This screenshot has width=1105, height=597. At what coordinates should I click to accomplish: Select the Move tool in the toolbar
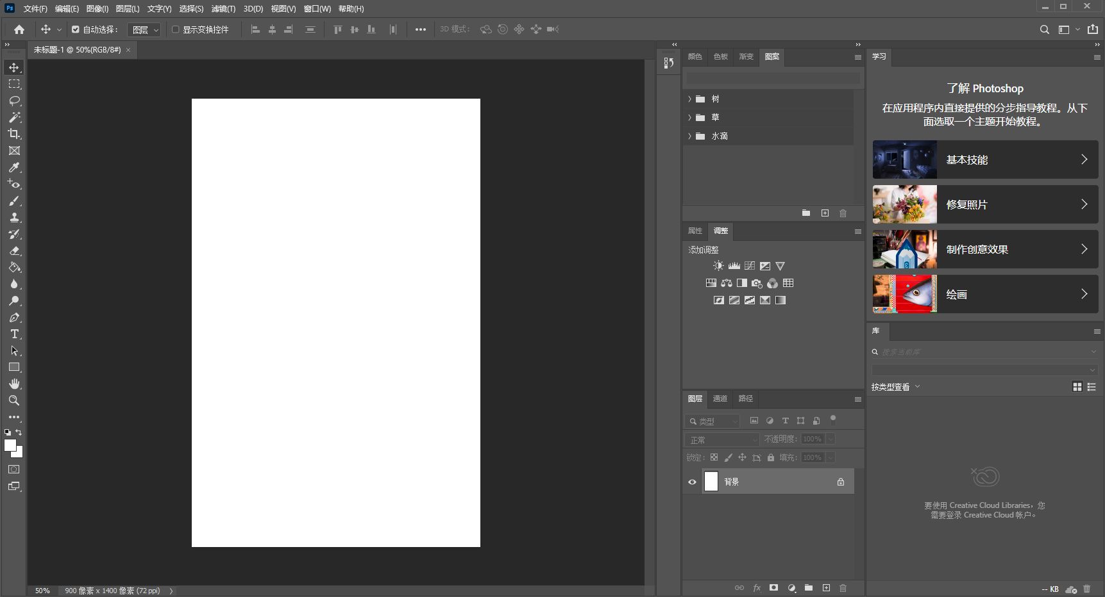point(14,67)
